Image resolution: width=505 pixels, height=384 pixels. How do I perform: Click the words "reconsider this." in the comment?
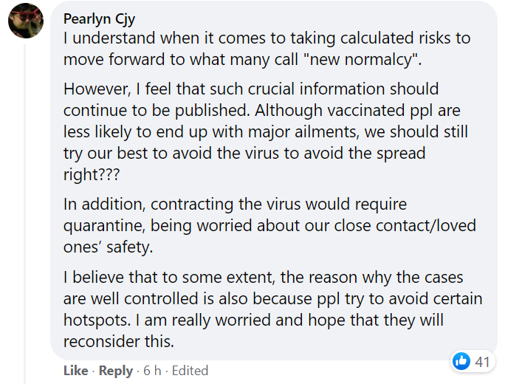coord(119,341)
